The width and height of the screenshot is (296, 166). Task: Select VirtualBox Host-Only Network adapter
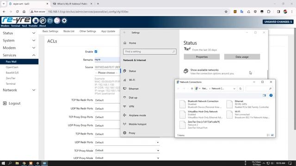click(x=201, y=114)
